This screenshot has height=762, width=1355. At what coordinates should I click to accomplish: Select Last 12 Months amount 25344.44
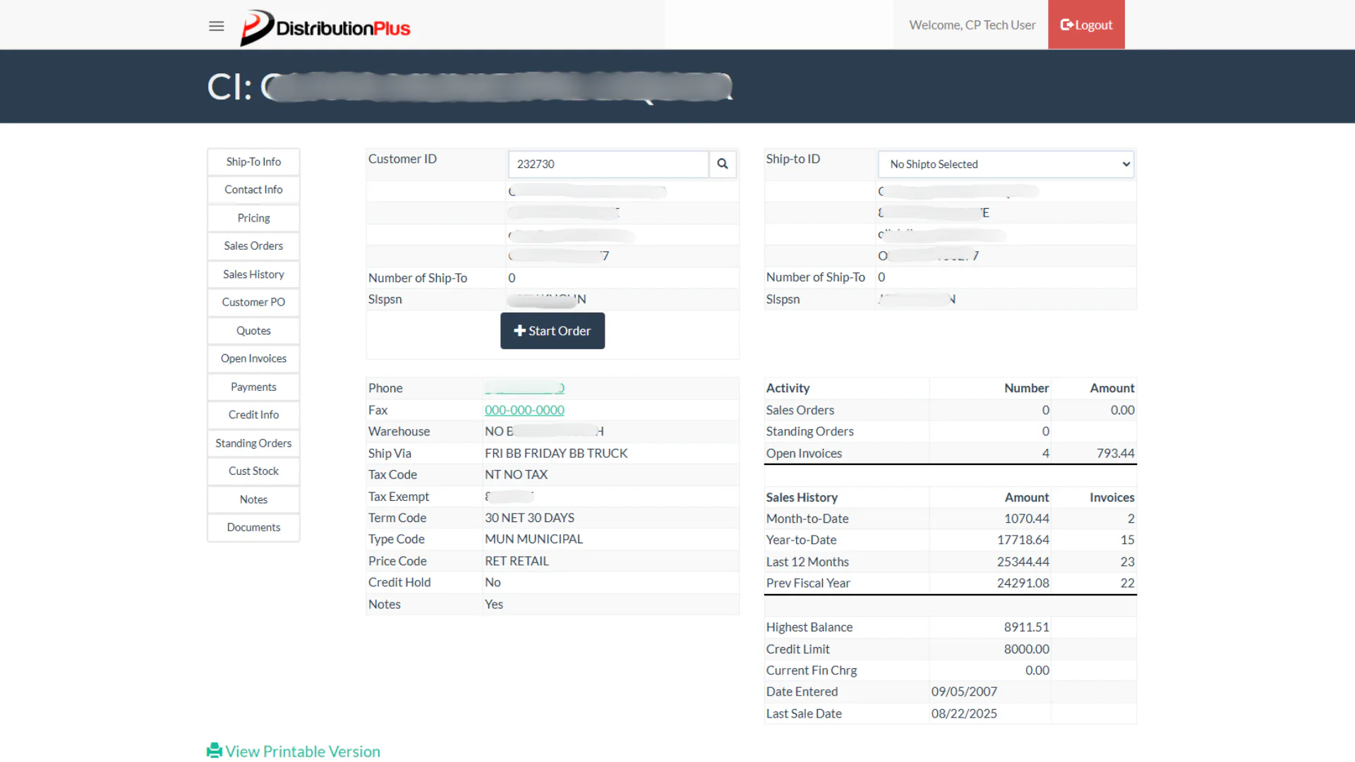tap(1023, 562)
